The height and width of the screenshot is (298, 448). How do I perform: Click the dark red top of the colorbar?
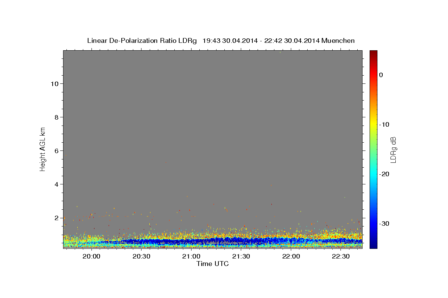(373, 54)
